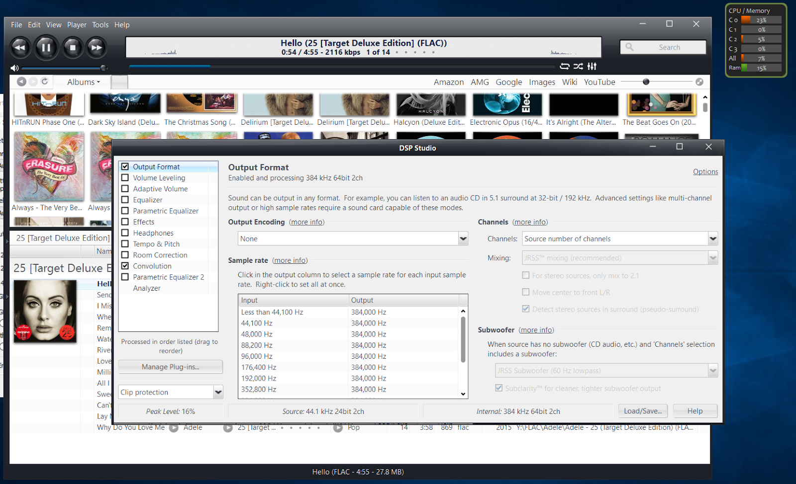Open the Edit menu
The width and height of the screenshot is (796, 484).
pyautogui.click(x=34, y=25)
